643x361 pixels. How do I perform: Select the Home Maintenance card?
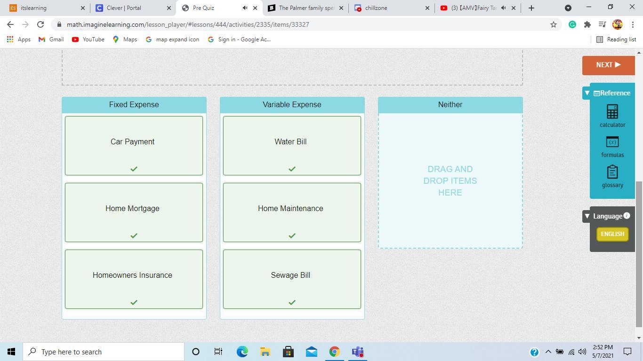292,212
